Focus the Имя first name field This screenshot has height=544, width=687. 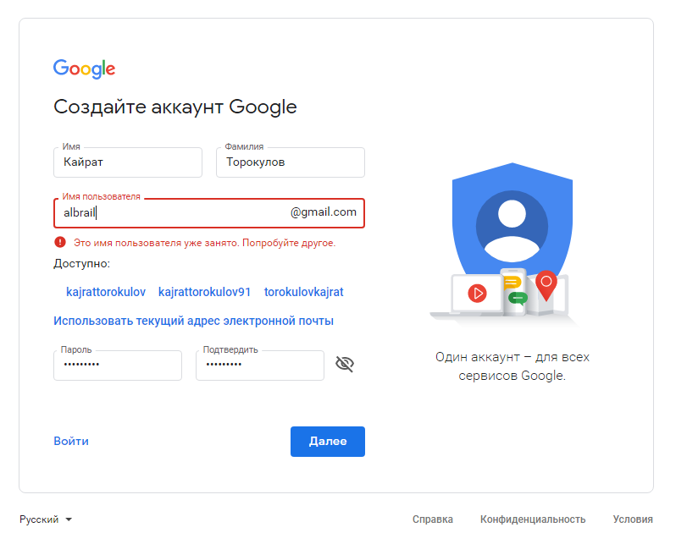pos(128,162)
